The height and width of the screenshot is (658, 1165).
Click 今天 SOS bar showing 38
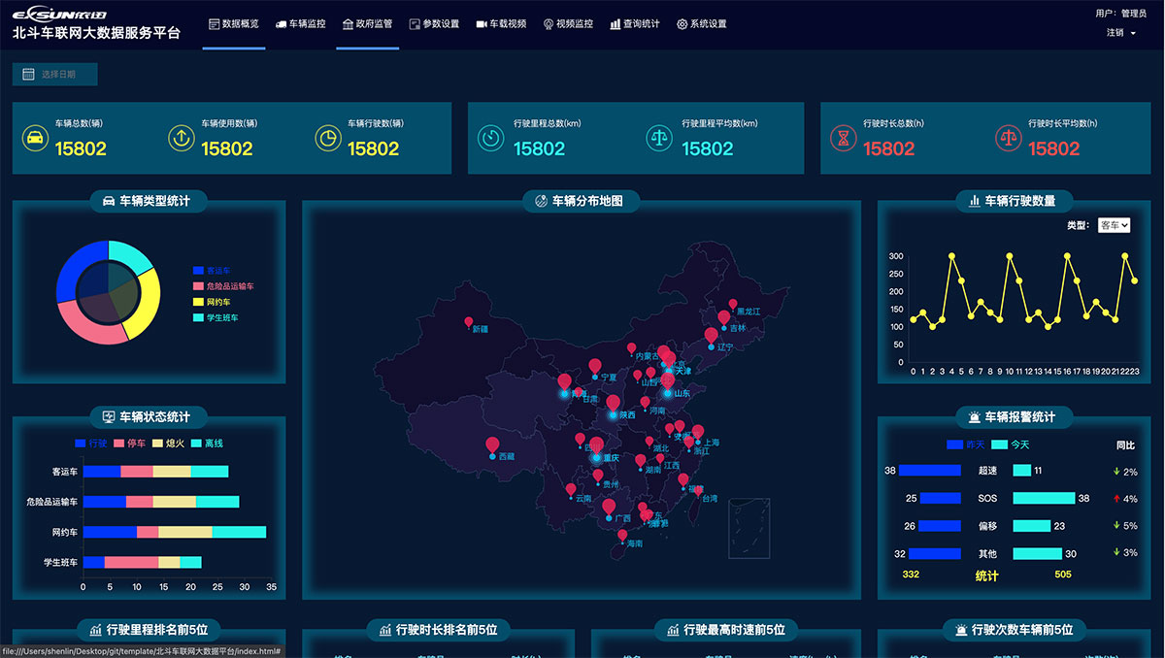(1044, 498)
